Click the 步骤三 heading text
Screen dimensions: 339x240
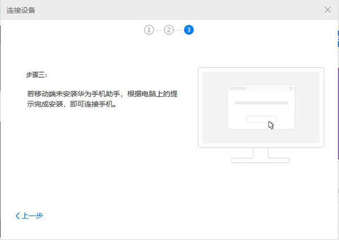click(36, 75)
